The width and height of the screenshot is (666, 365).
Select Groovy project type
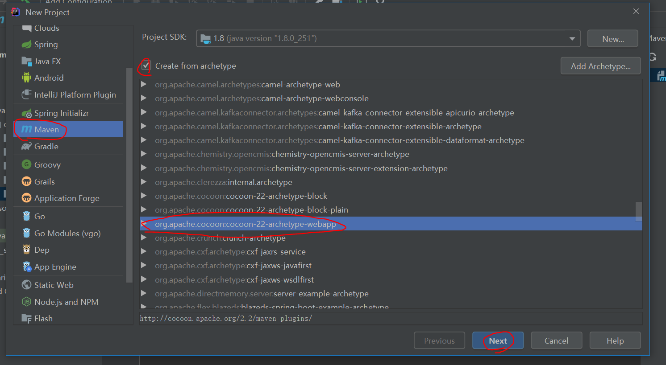pos(68,165)
